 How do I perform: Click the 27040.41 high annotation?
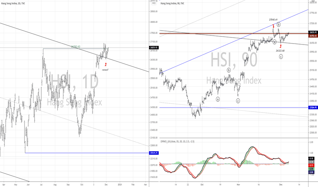(x=273, y=20)
